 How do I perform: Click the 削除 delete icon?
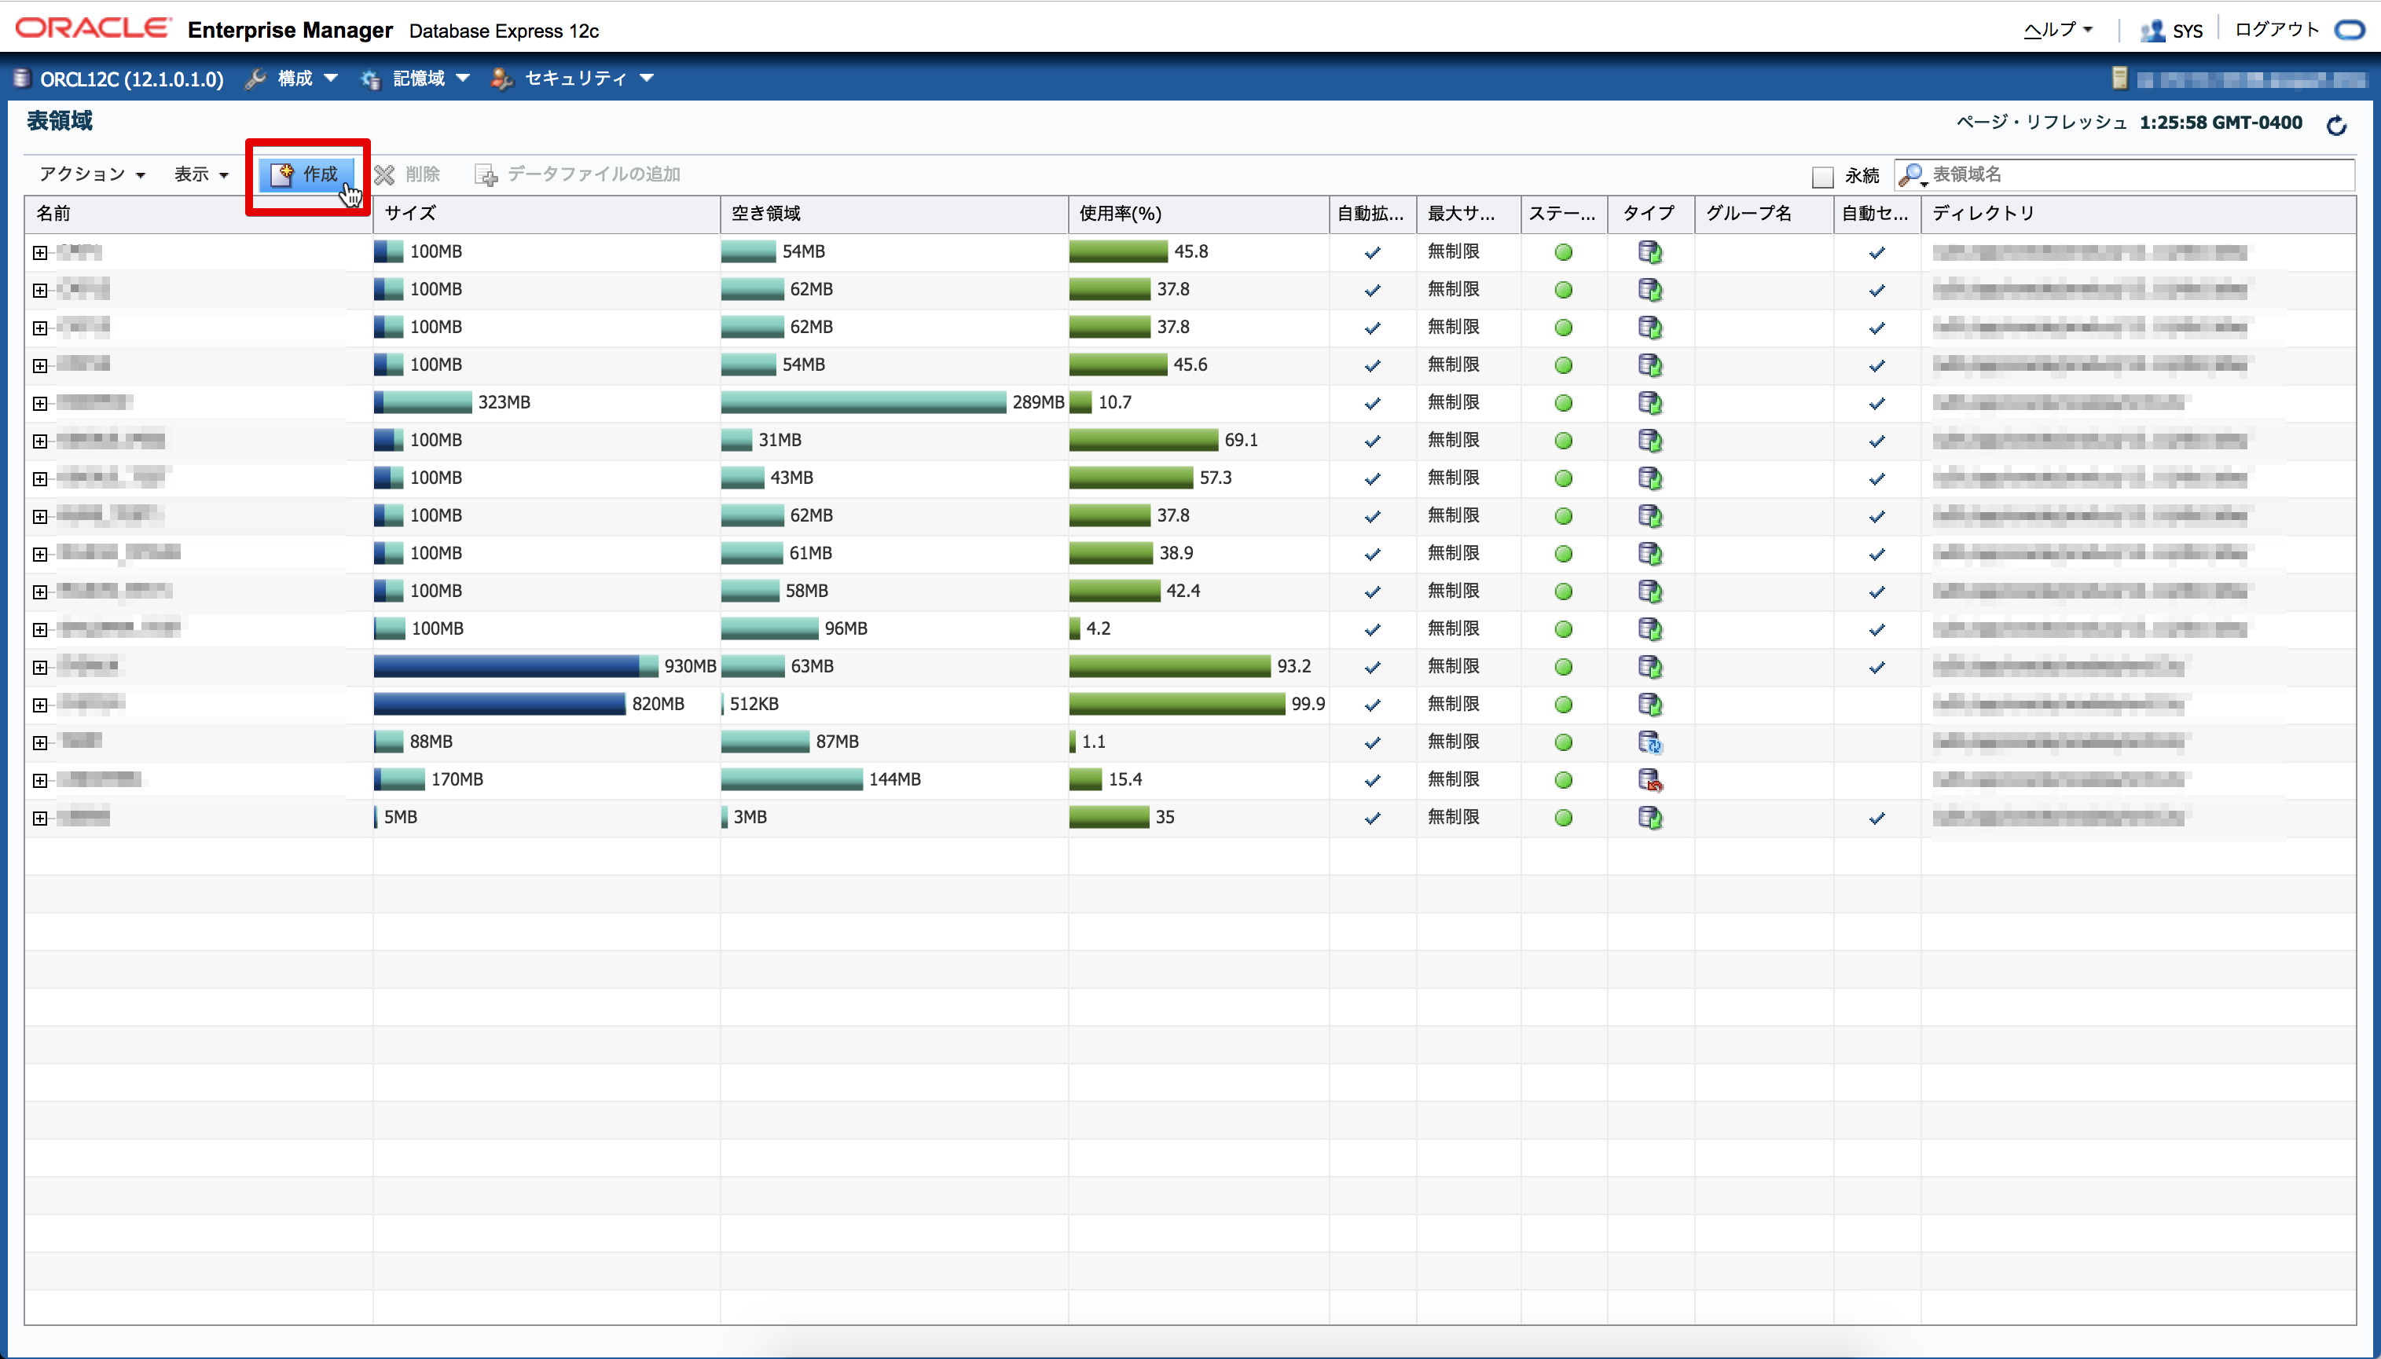tap(385, 174)
